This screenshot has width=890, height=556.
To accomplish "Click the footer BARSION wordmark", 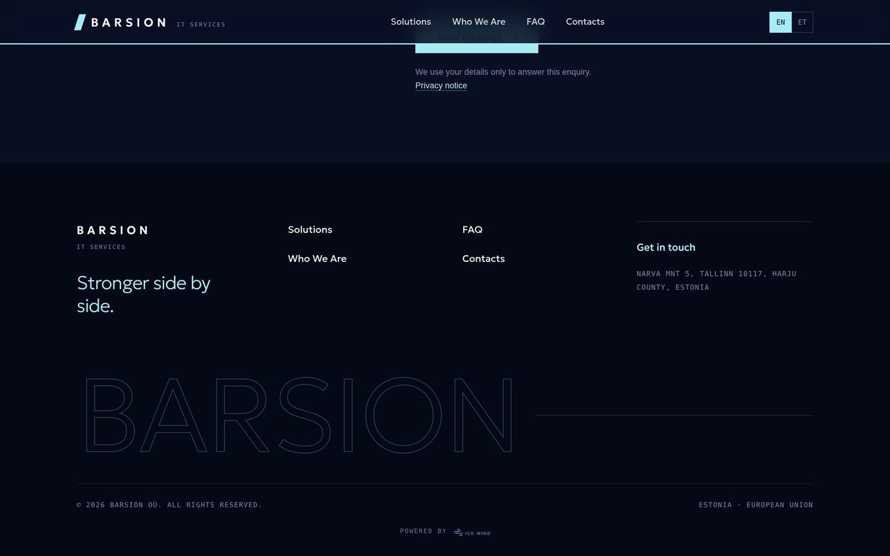I will tap(112, 230).
